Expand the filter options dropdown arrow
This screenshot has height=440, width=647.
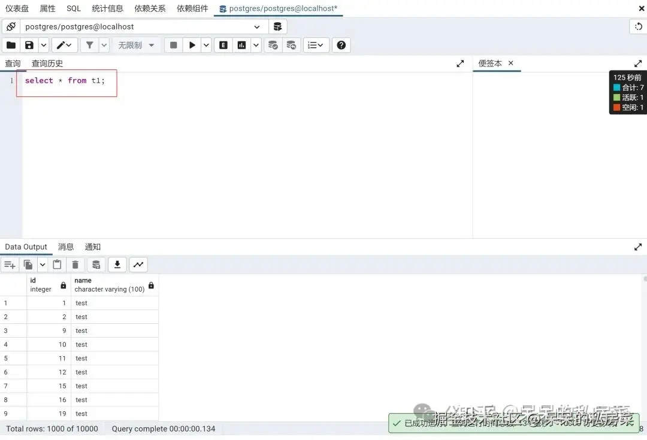point(104,45)
